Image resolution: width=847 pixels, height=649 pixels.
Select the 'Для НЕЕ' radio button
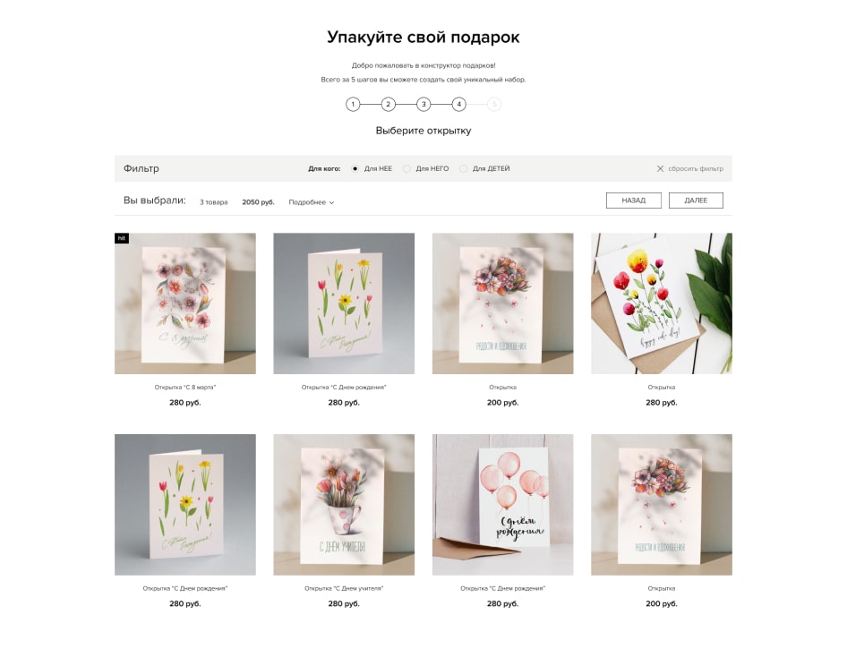pos(355,168)
